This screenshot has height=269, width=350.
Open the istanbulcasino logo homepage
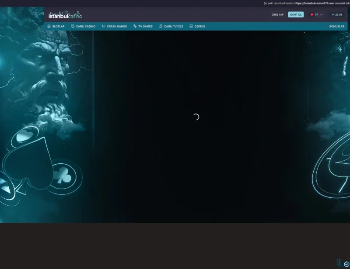tap(65, 15)
